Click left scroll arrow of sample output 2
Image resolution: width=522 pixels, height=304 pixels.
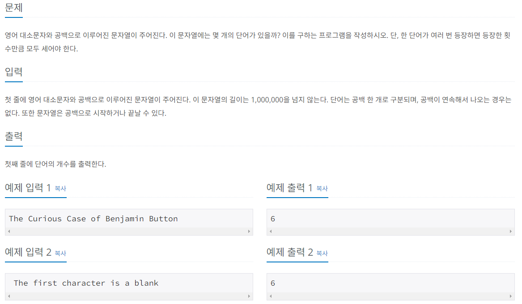pos(271,296)
